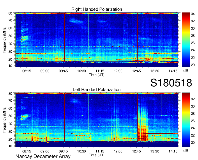Click the 10:30 tick under Right Handed plot
198x160 pixels.
pyautogui.click(x=82, y=71)
